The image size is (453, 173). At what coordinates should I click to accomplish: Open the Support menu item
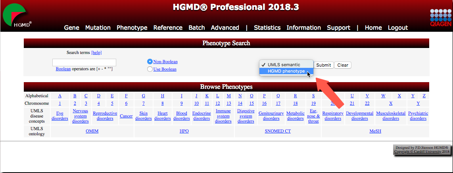click(x=339, y=28)
